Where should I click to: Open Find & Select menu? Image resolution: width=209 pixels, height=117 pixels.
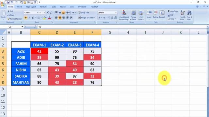pyautogui.click(x=189, y=15)
